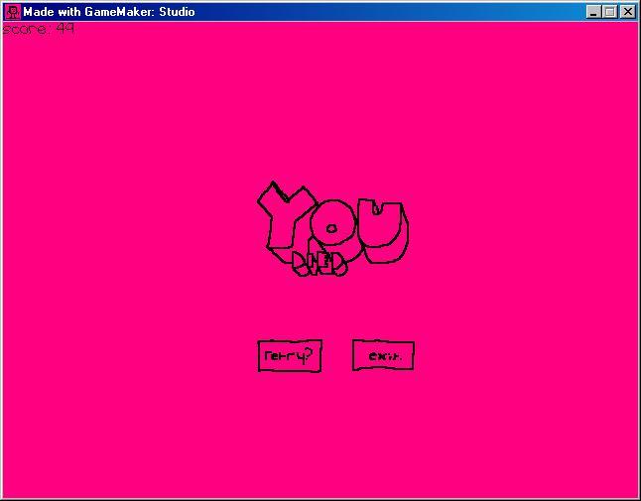Click the retry? button
Screen dimensions: 641x501
pos(290,356)
